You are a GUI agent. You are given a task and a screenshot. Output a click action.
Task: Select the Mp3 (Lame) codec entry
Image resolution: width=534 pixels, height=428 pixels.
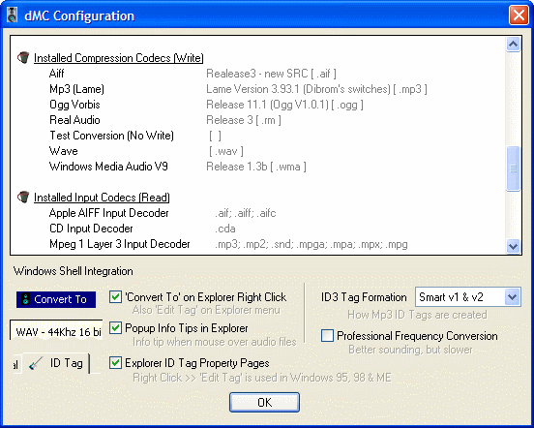click(76, 89)
